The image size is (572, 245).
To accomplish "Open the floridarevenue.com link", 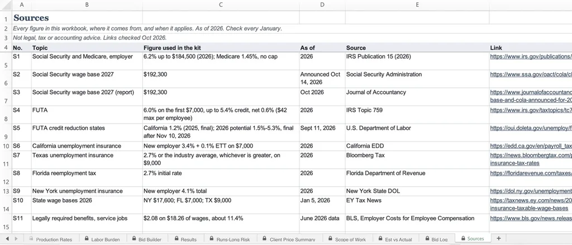I will [531, 173].
